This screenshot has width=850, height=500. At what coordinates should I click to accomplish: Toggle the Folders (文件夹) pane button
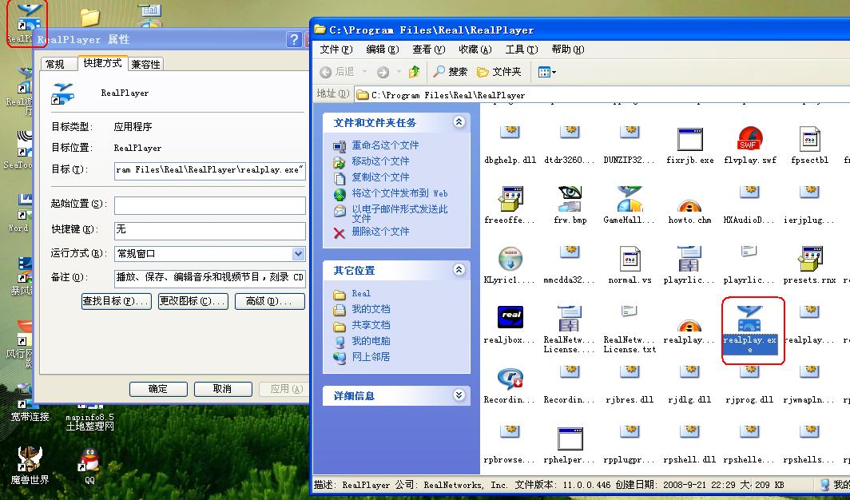coord(498,72)
